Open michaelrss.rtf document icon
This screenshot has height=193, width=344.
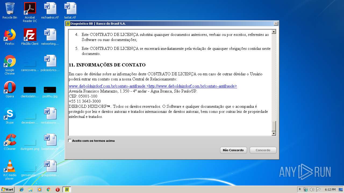tap(50, 11)
